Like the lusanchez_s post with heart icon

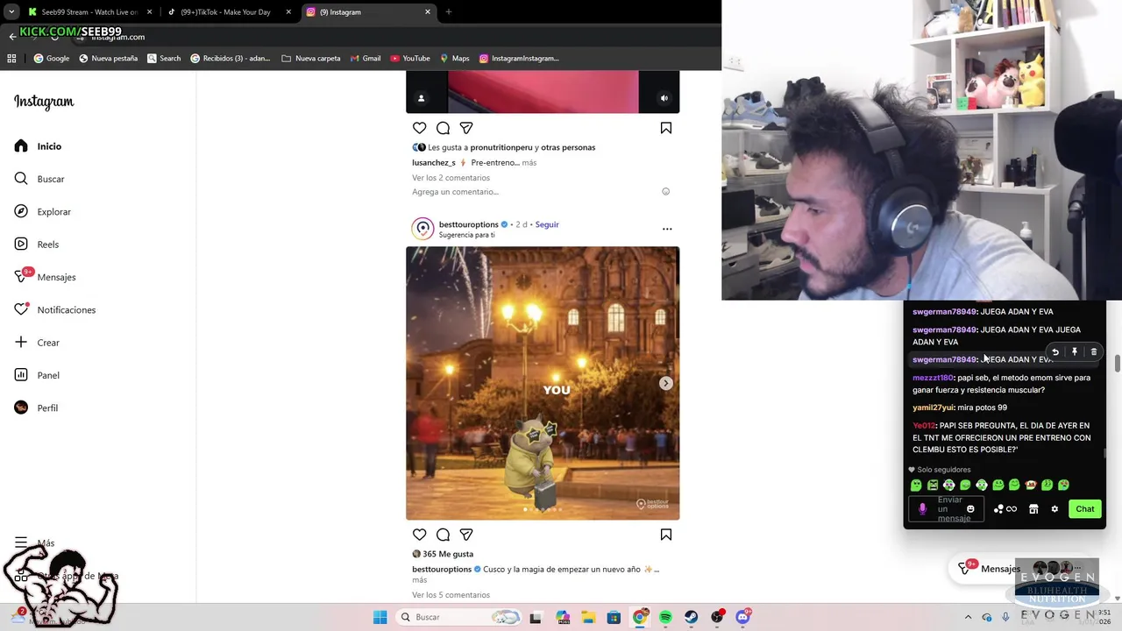coord(419,128)
